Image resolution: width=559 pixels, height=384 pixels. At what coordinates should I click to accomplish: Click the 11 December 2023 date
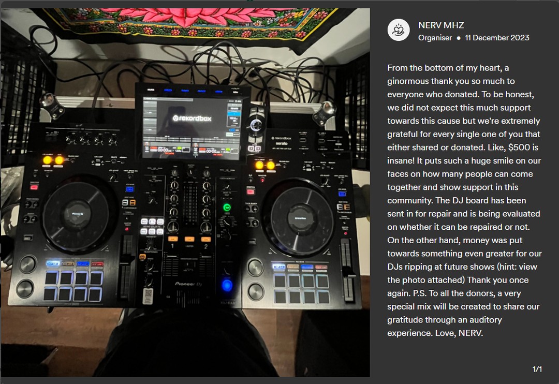[x=497, y=38]
